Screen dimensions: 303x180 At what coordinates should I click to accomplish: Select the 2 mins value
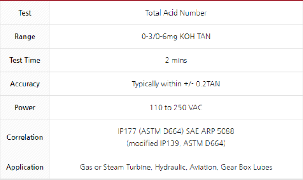176,60
